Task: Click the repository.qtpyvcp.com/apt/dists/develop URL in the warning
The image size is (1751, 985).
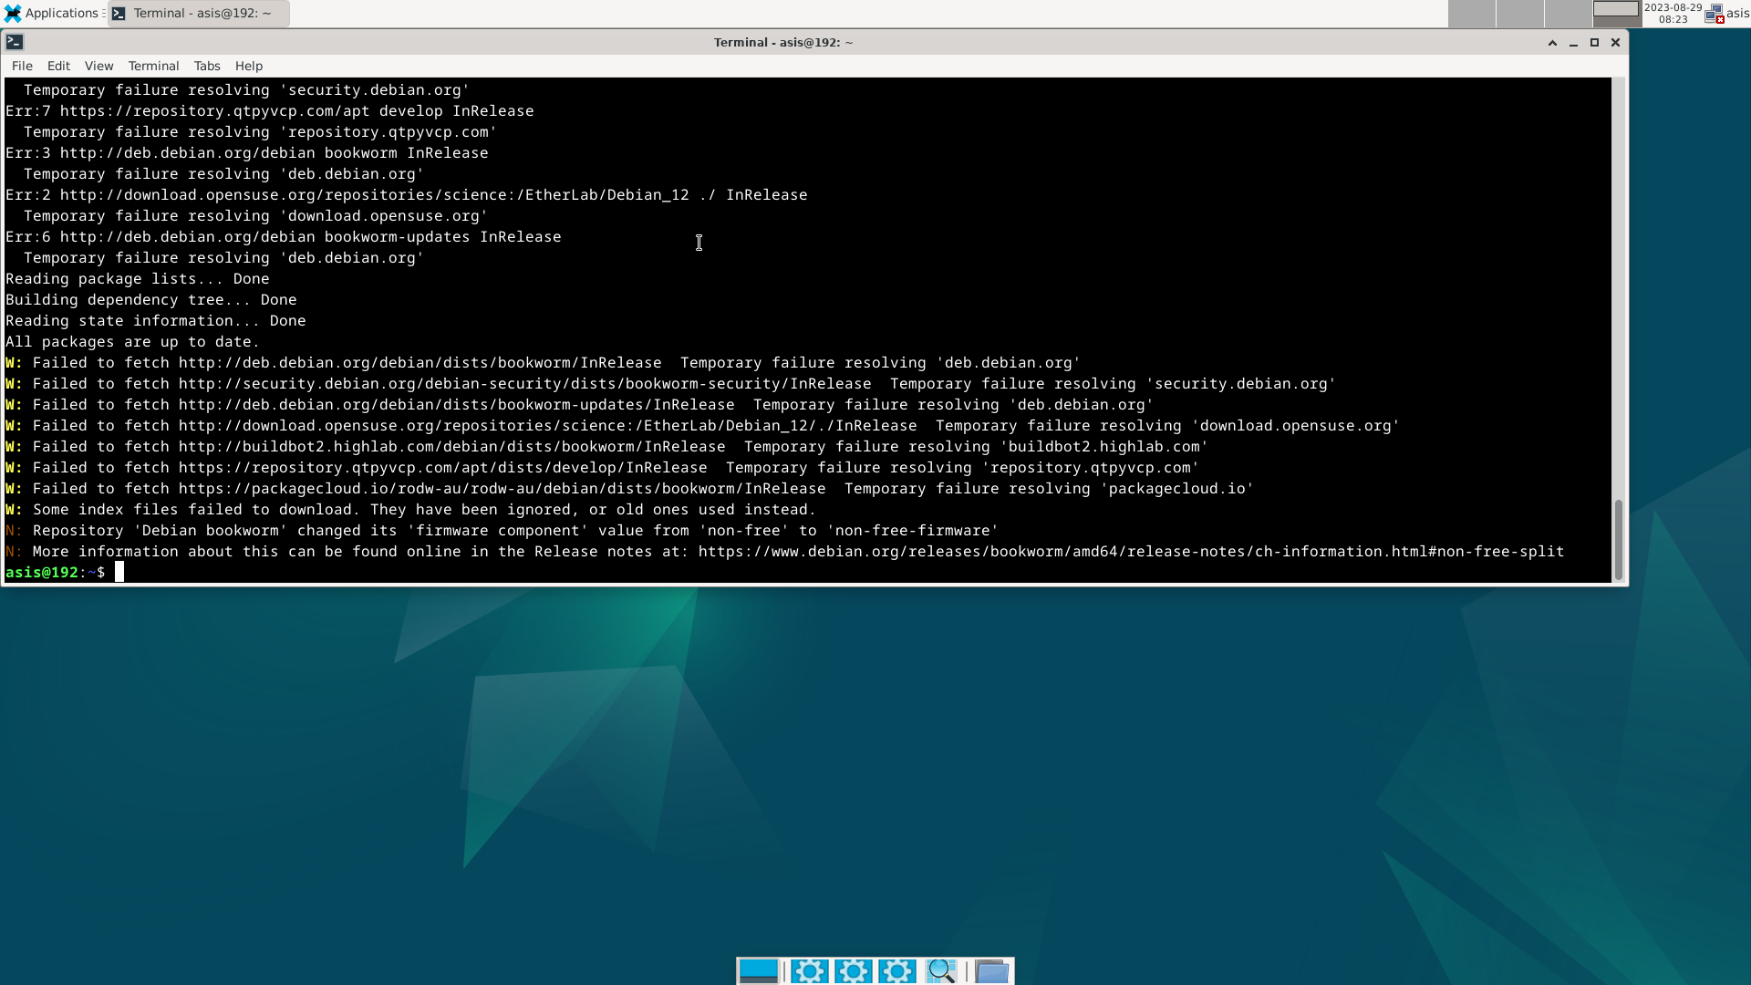Action: coord(442,468)
